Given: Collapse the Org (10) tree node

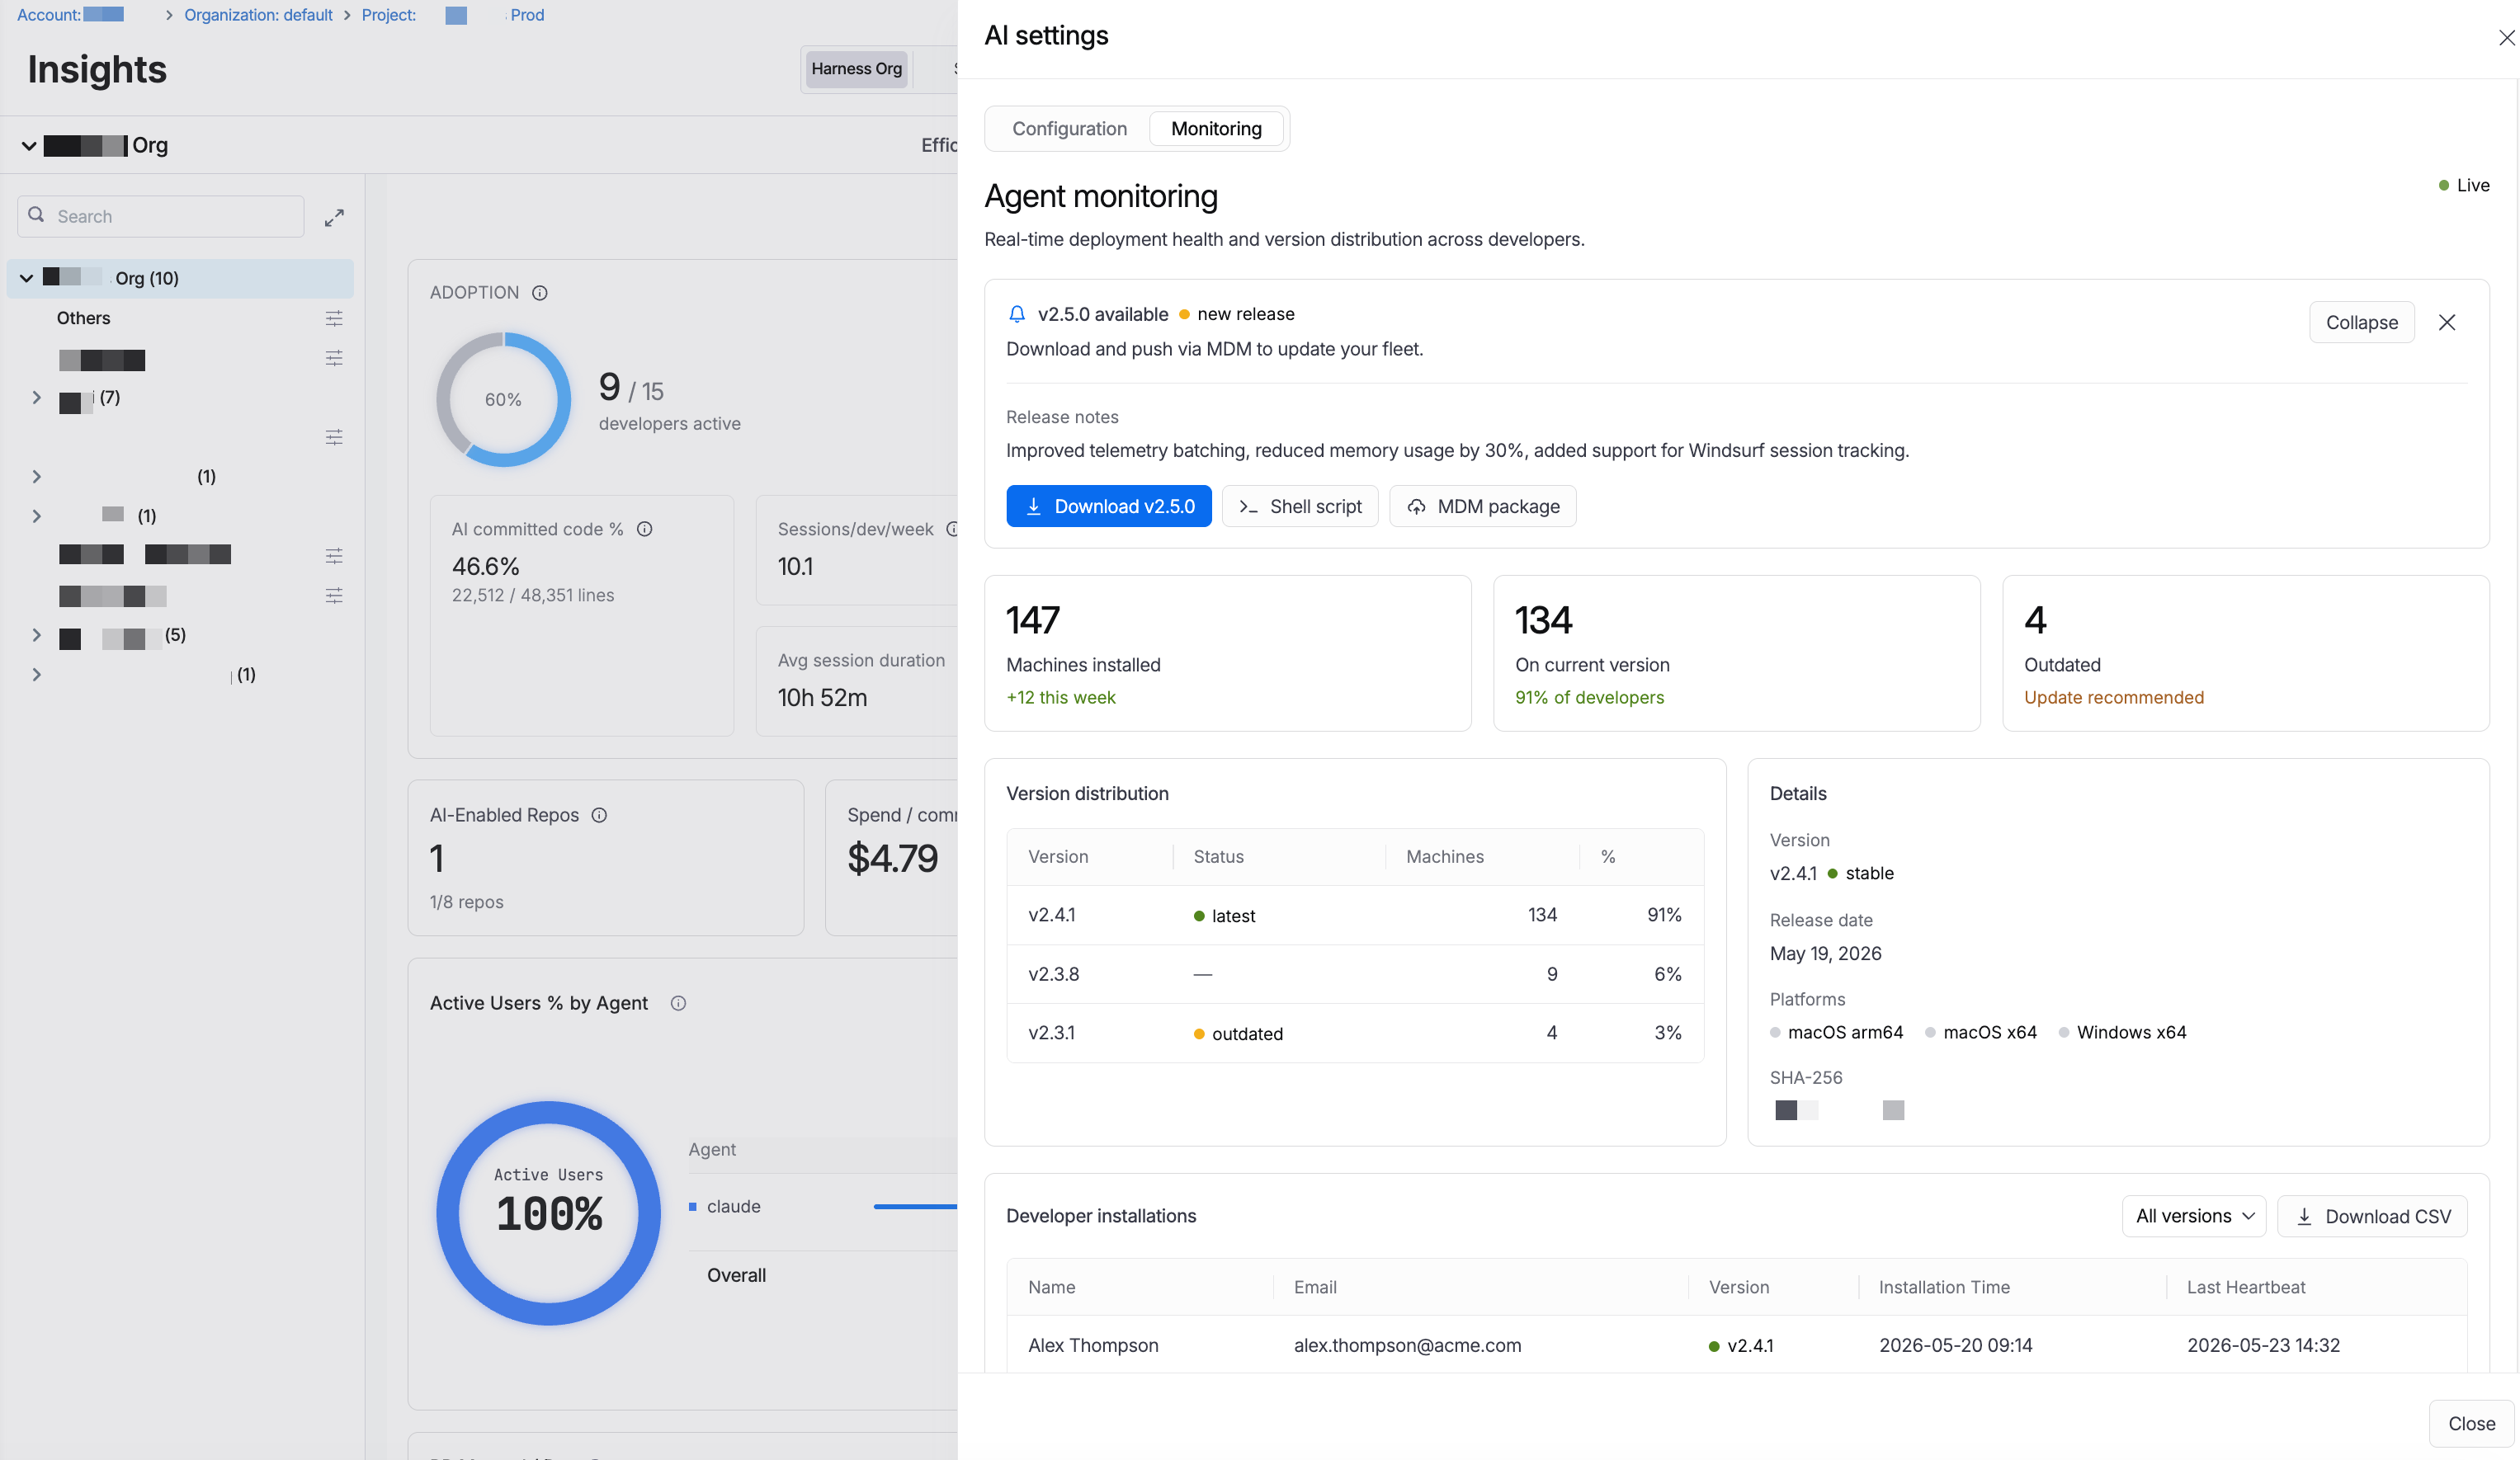Looking at the screenshot, I should (x=27, y=278).
